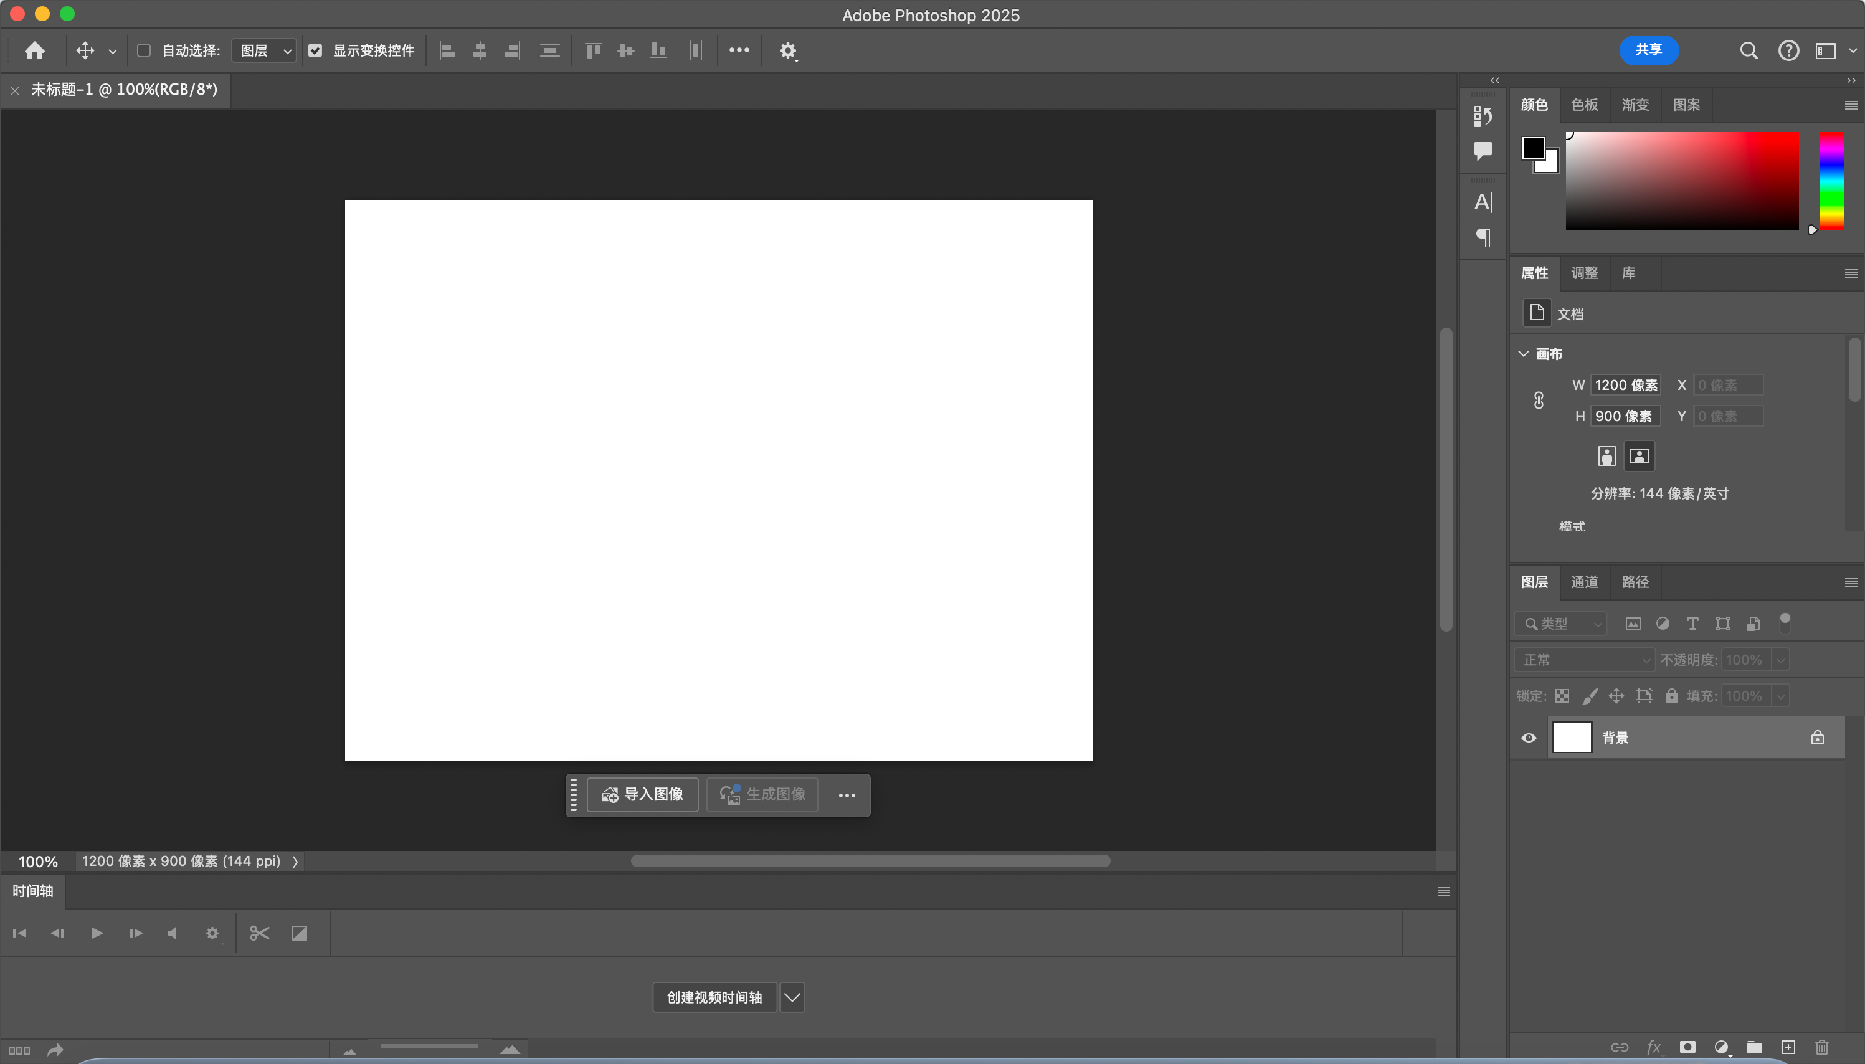Click the search magnifier icon at top right
The height and width of the screenshot is (1064, 1865).
(x=1748, y=50)
